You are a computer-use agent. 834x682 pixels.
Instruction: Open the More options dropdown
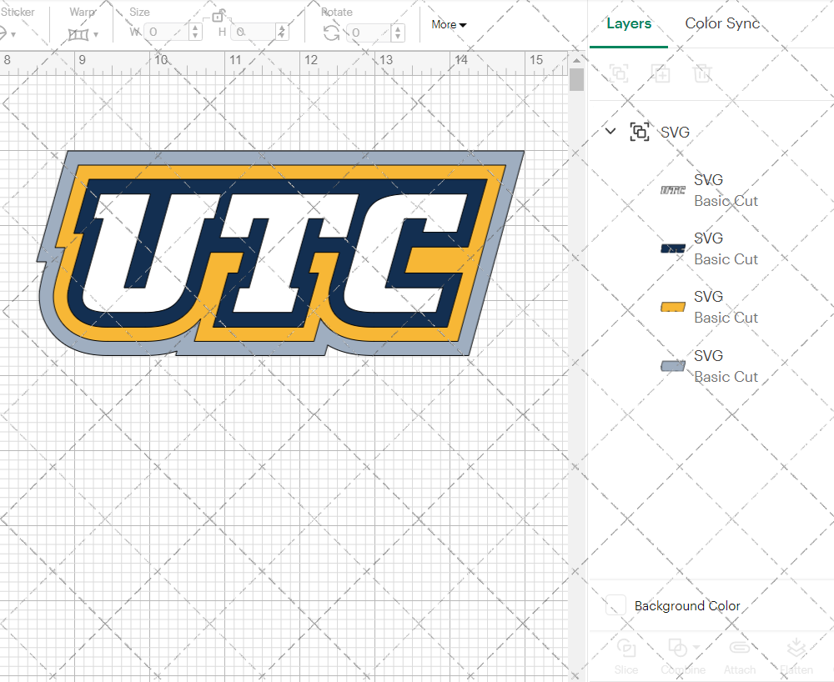point(448,25)
